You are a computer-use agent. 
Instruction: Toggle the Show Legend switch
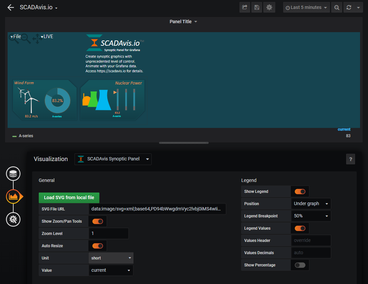coord(300,192)
